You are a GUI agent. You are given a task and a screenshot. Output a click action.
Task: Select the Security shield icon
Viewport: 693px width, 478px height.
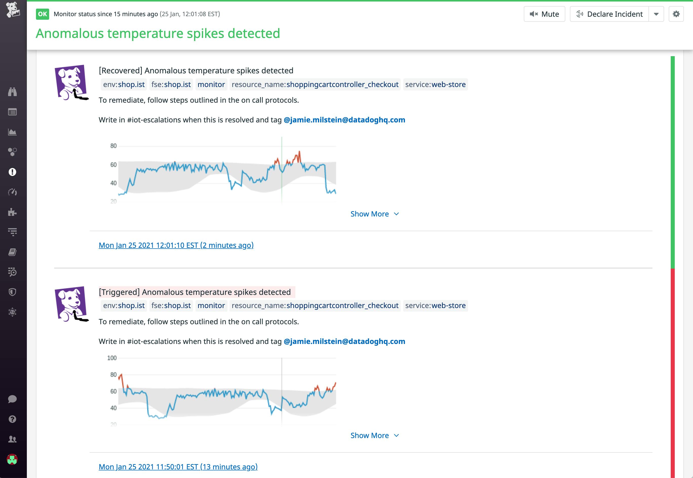pos(12,292)
